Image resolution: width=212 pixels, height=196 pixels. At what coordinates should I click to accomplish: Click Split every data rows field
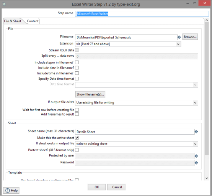tap(137, 56)
